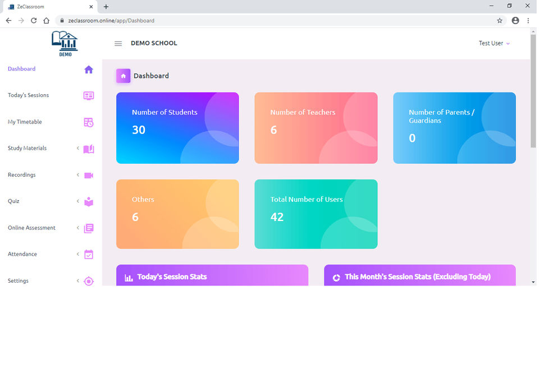The image size is (539, 369).
Task: Click the Others count card
Action: pos(177,214)
